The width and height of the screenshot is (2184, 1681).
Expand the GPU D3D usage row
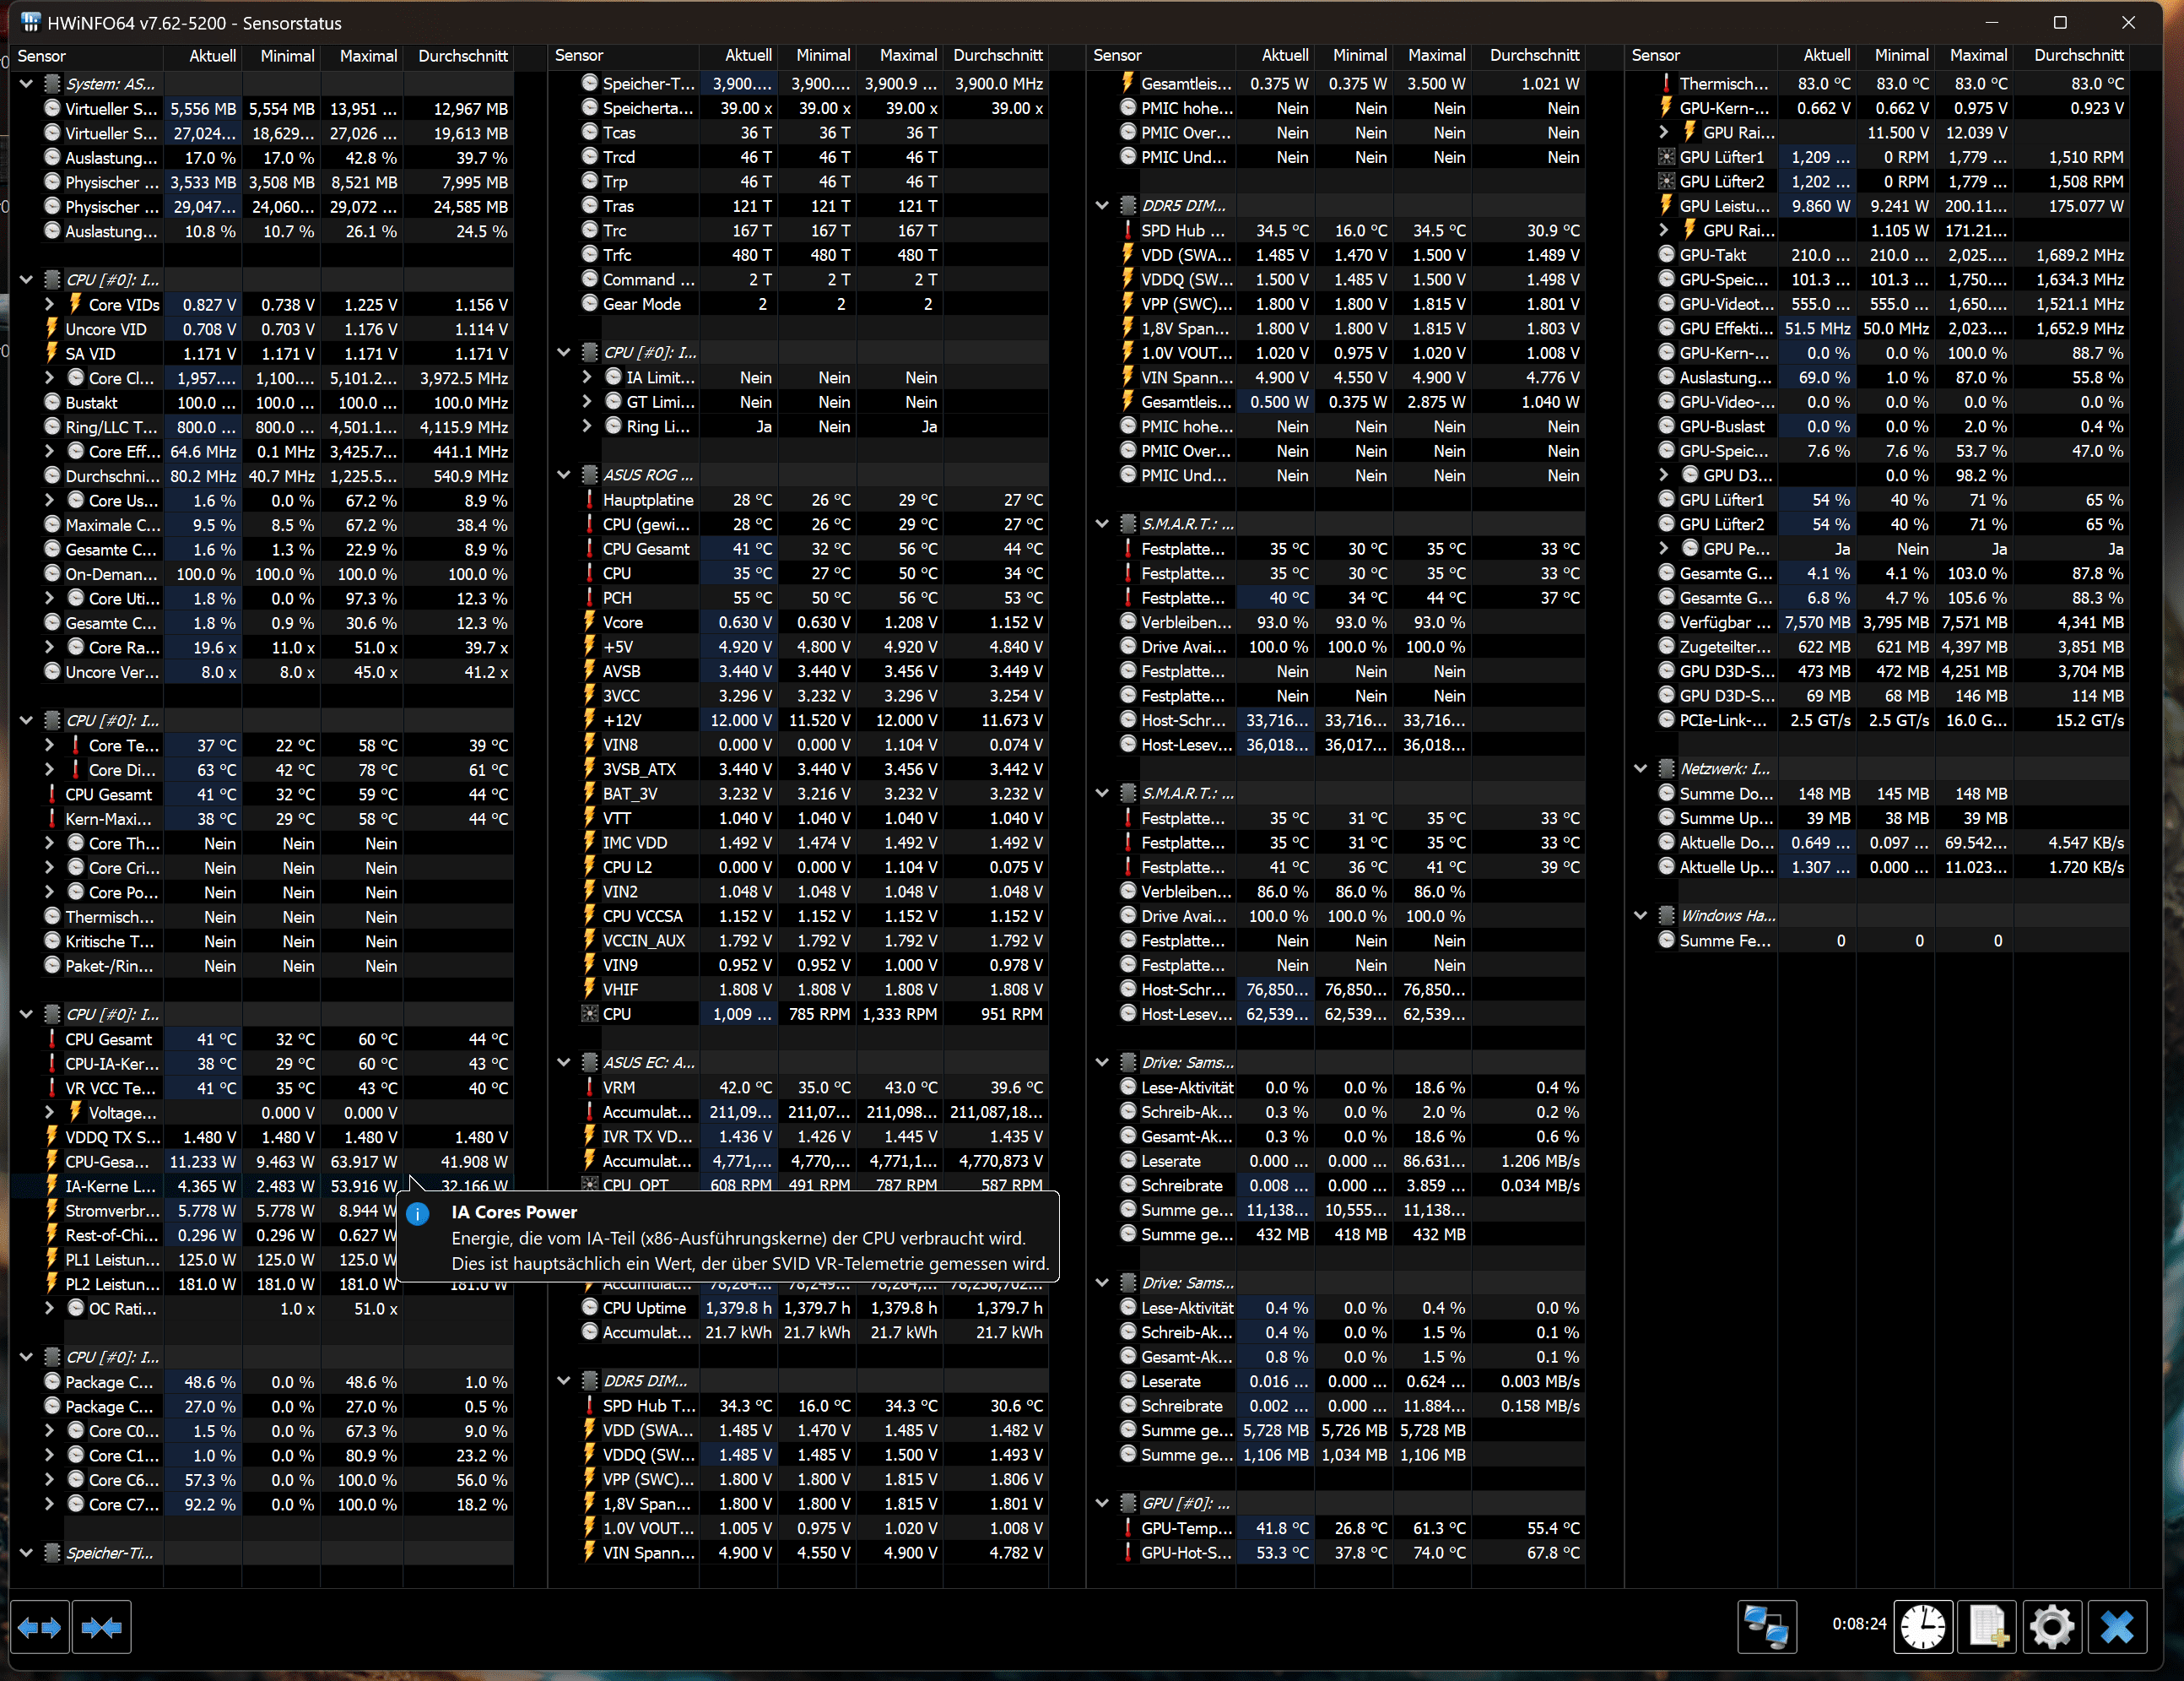click(1663, 475)
